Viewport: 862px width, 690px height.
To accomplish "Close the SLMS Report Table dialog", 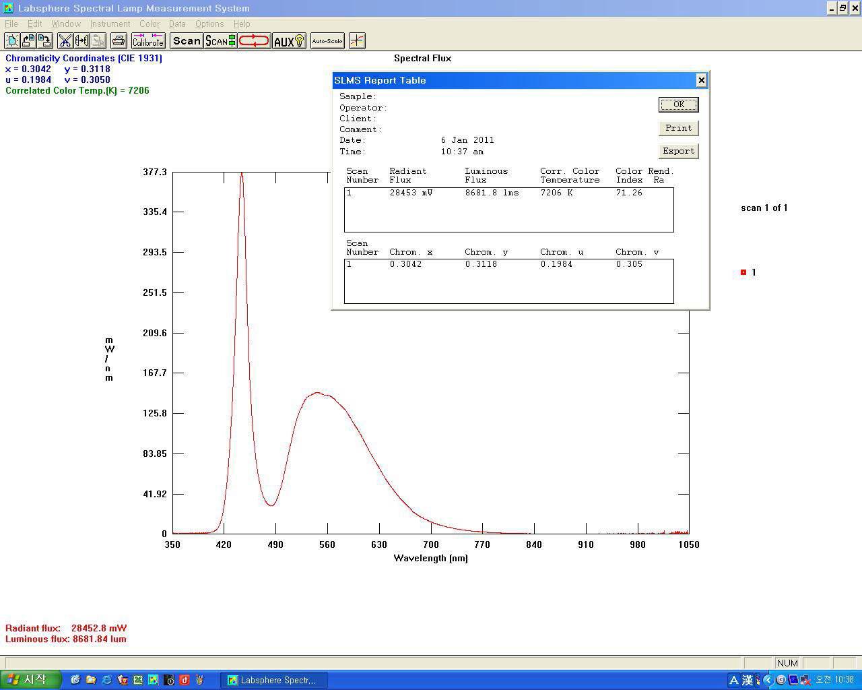I will click(x=701, y=80).
